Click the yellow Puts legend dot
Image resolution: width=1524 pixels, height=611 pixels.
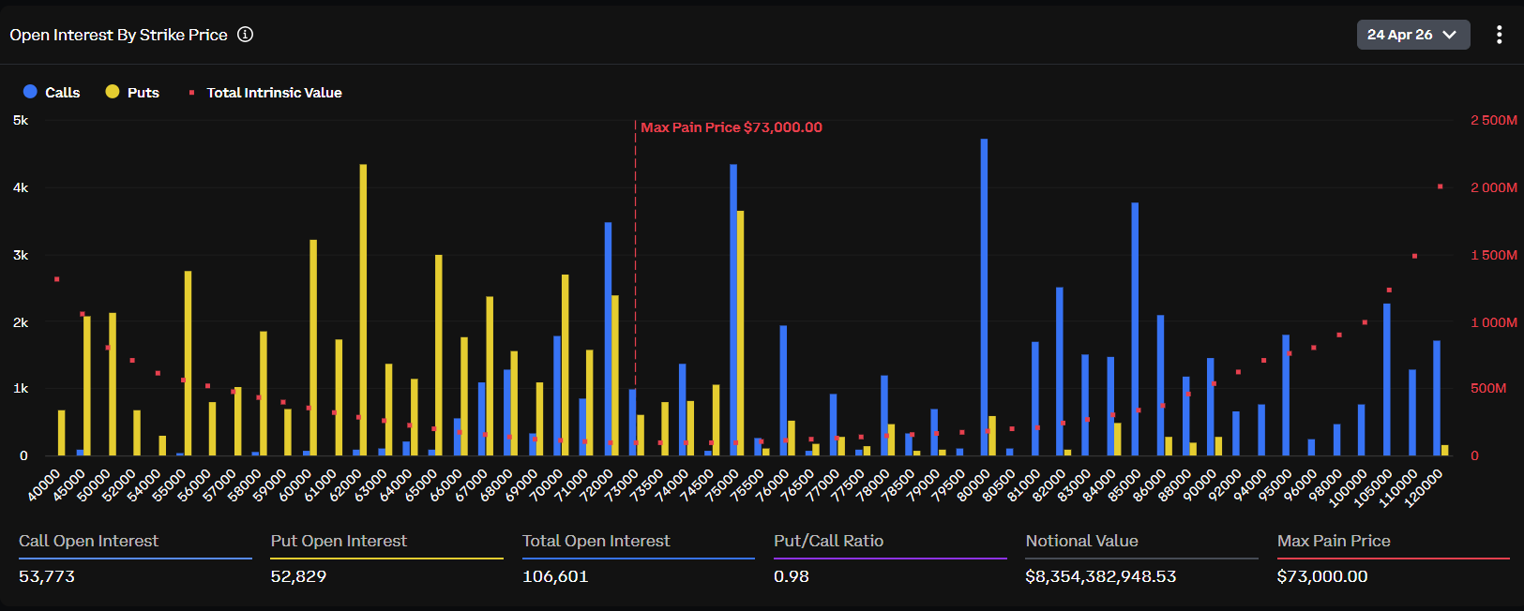click(113, 92)
